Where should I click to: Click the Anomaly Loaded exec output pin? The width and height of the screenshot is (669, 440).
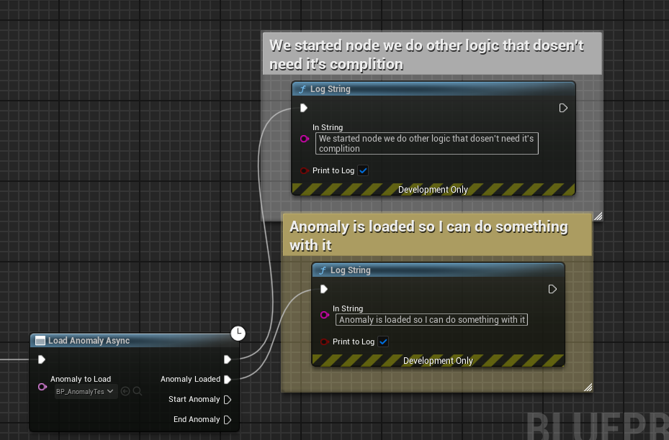tap(228, 380)
